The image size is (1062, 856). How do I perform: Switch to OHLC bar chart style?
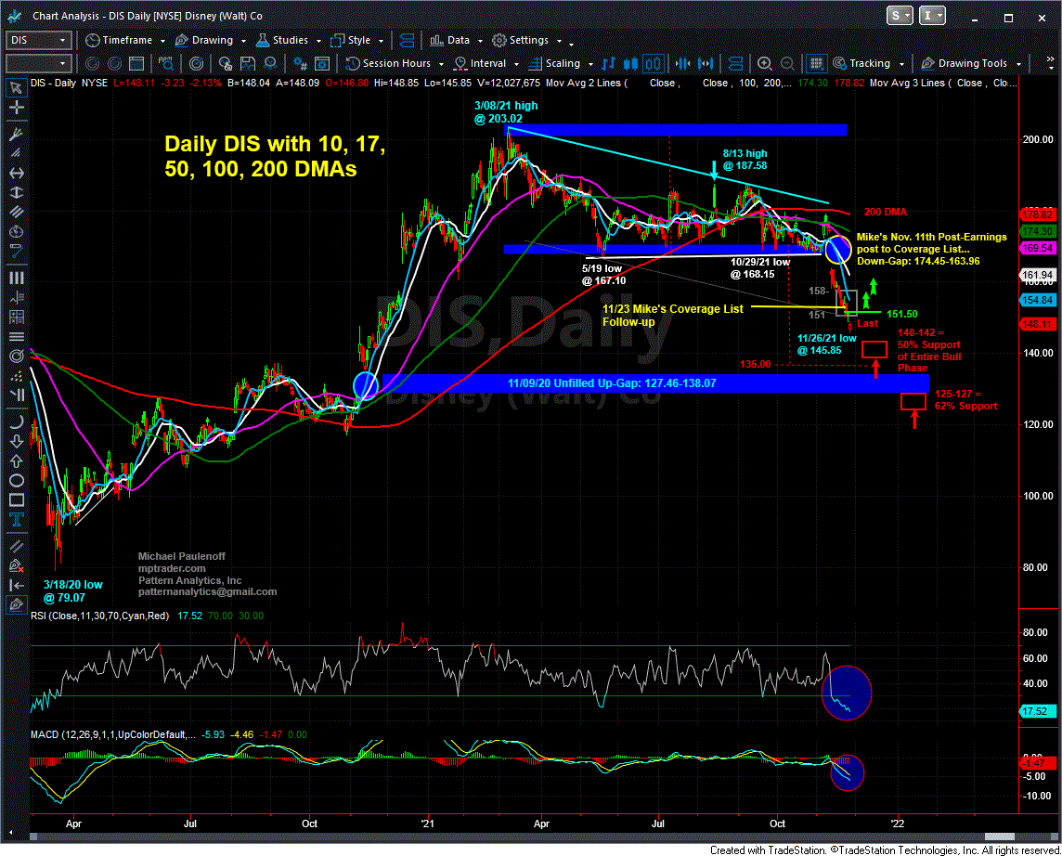point(609,64)
